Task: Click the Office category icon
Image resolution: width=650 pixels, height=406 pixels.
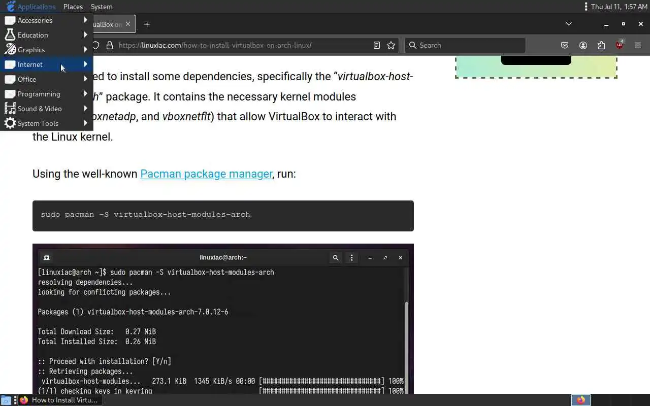Action: coord(10,79)
